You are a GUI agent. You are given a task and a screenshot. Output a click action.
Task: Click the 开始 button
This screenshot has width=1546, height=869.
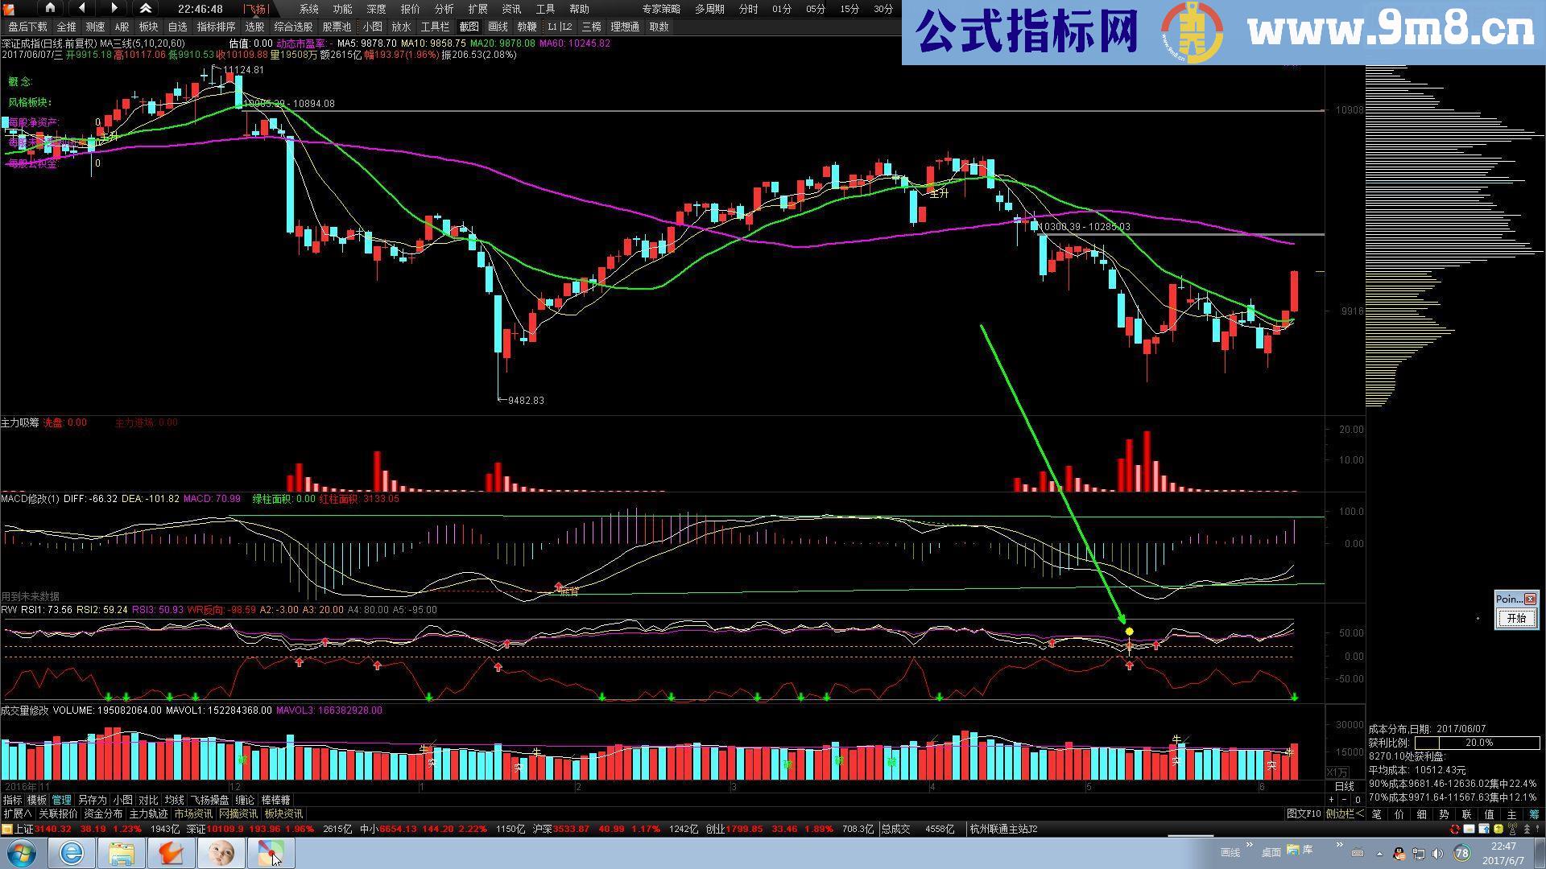(1516, 618)
